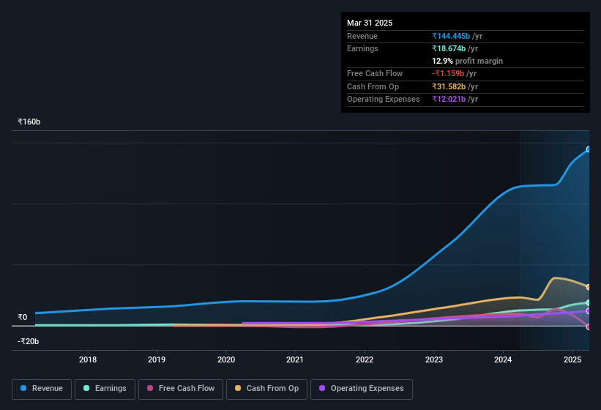Screen dimensions: 601x410
Task: Toggle the Earnings legend button
Action: coord(105,389)
